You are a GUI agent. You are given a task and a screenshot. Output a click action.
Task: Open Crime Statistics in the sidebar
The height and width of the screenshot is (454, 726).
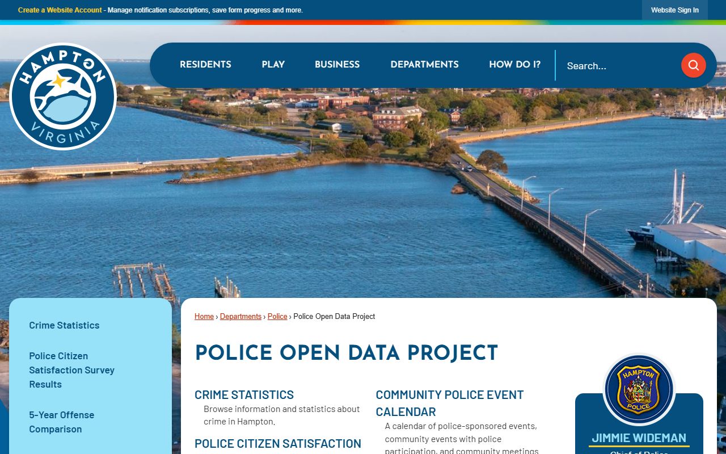64,325
